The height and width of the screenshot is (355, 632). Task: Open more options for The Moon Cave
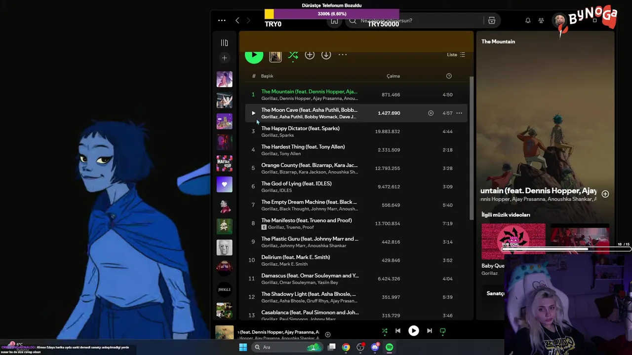459,113
